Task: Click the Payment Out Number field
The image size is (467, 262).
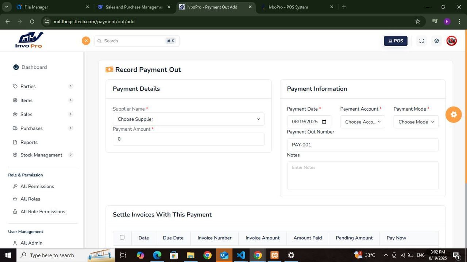Action: click(x=363, y=145)
